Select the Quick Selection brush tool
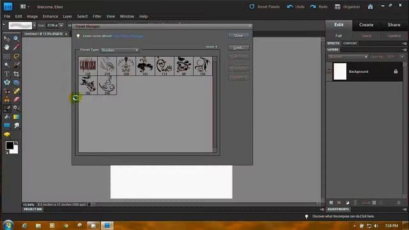The height and width of the screenshot is (230, 409). pyautogui.click(x=16, y=65)
